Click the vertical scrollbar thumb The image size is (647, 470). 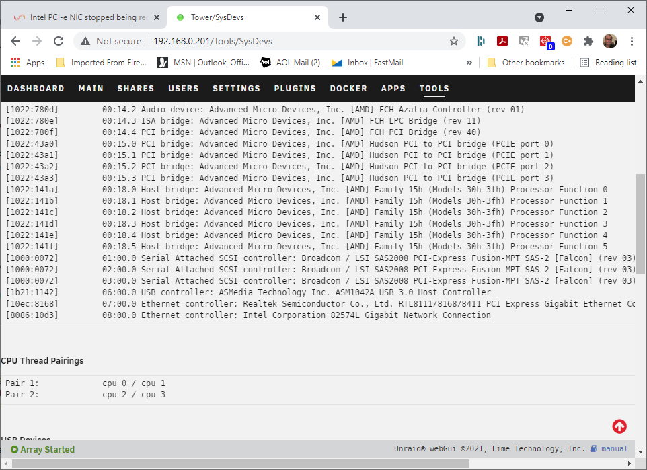coord(640,224)
